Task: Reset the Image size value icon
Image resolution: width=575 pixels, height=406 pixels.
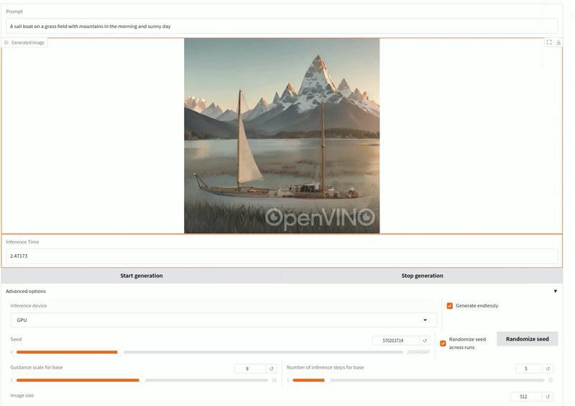Action: point(548,397)
